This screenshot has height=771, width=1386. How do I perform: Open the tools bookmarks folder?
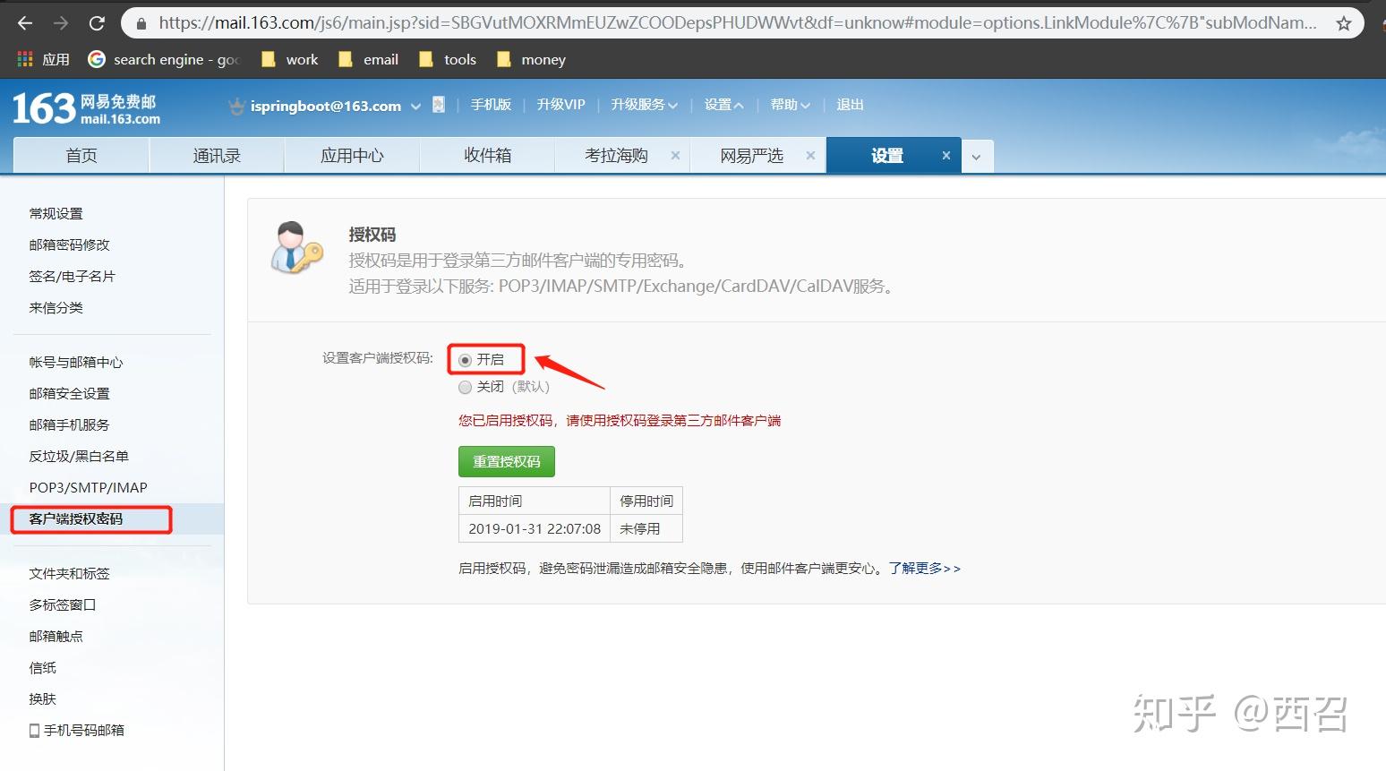pyautogui.click(x=448, y=59)
